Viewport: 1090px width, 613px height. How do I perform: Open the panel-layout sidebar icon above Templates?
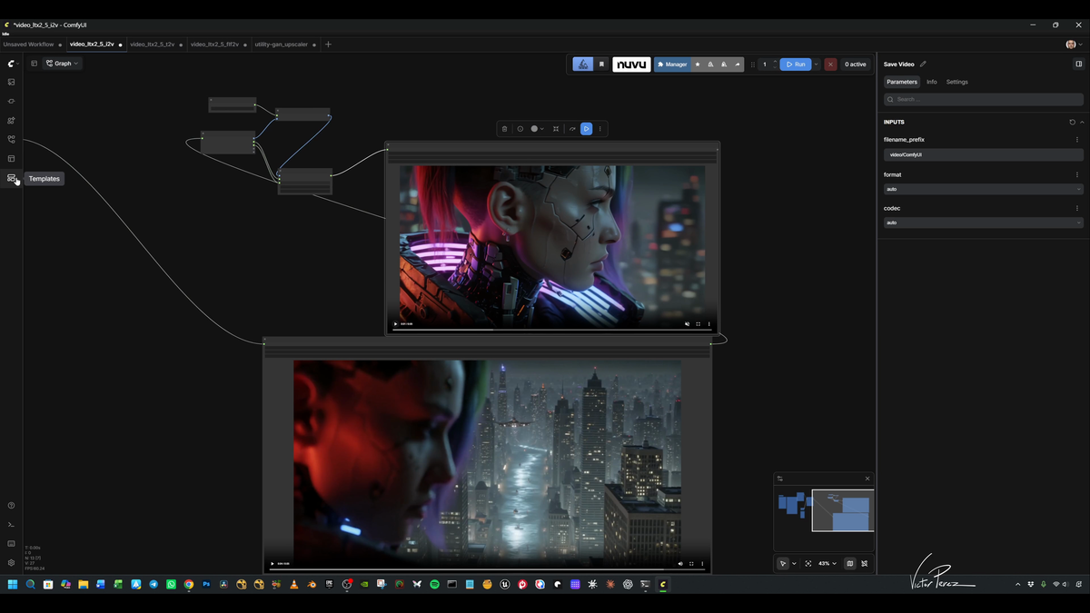click(11, 158)
